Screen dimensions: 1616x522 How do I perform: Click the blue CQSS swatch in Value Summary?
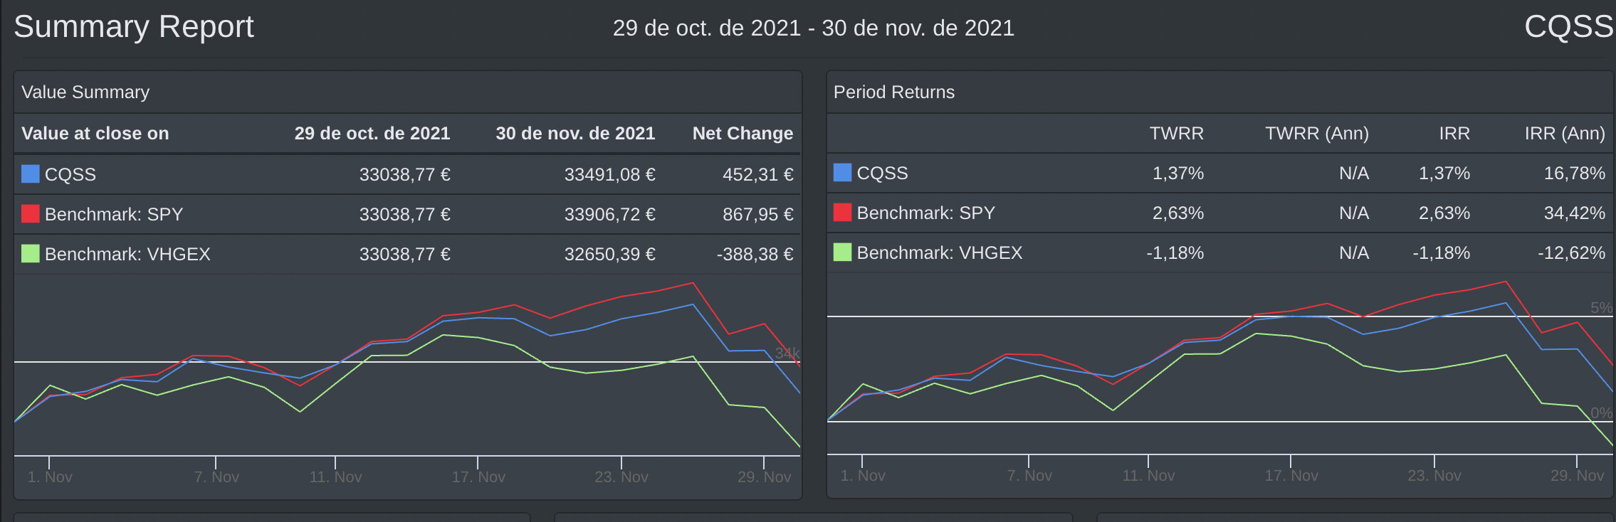click(30, 174)
